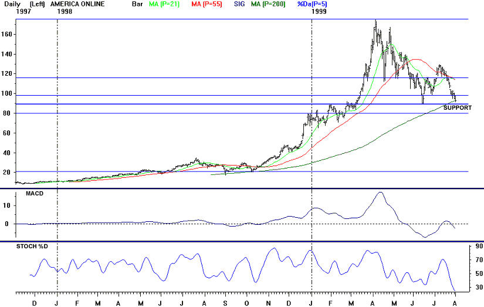Click the SIG legend label
This screenshot has height=307, width=484.
coord(239,4)
